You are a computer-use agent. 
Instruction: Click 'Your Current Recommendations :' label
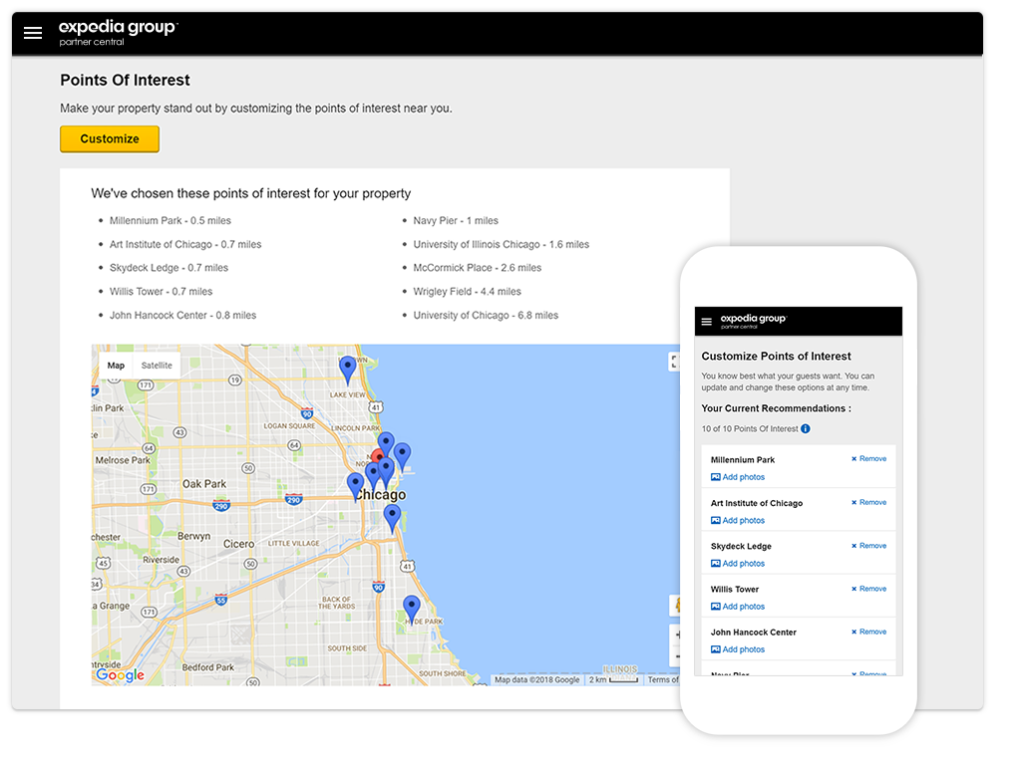pyautogui.click(x=776, y=408)
